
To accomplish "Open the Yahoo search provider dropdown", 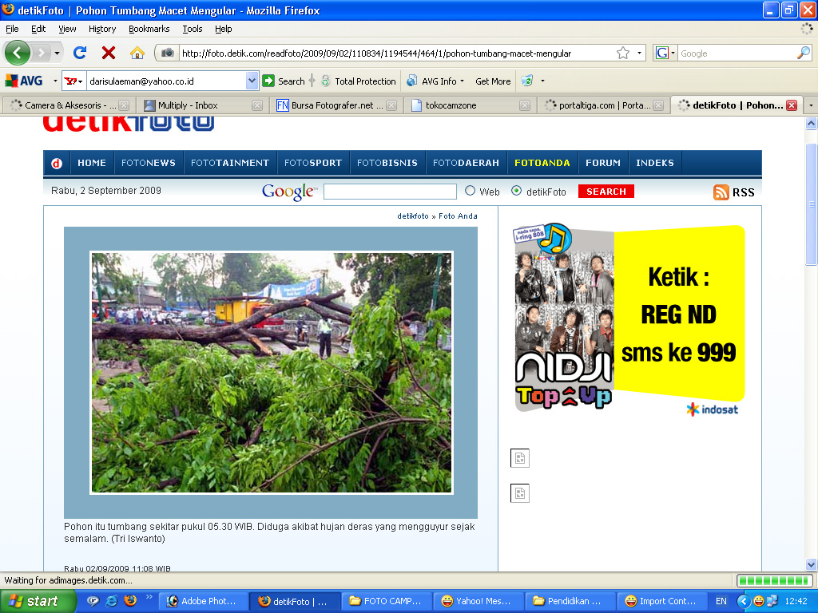I will coord(73,81).
